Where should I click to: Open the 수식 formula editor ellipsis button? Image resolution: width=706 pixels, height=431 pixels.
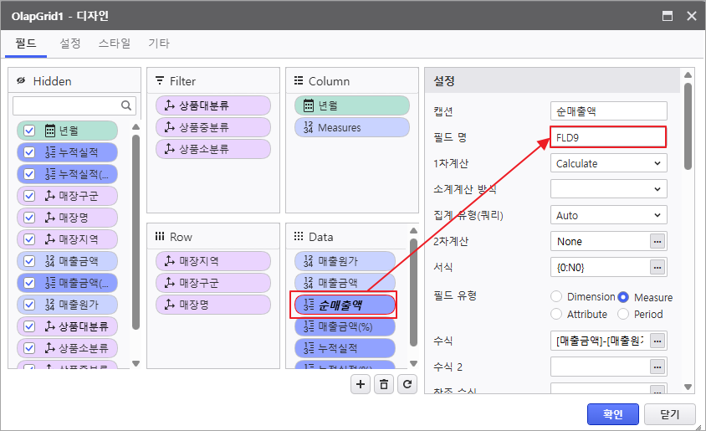click(658, 341)
